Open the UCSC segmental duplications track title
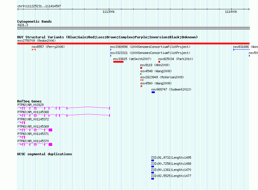The width and height of the screenshot is (258, 190). pos(45,154)
